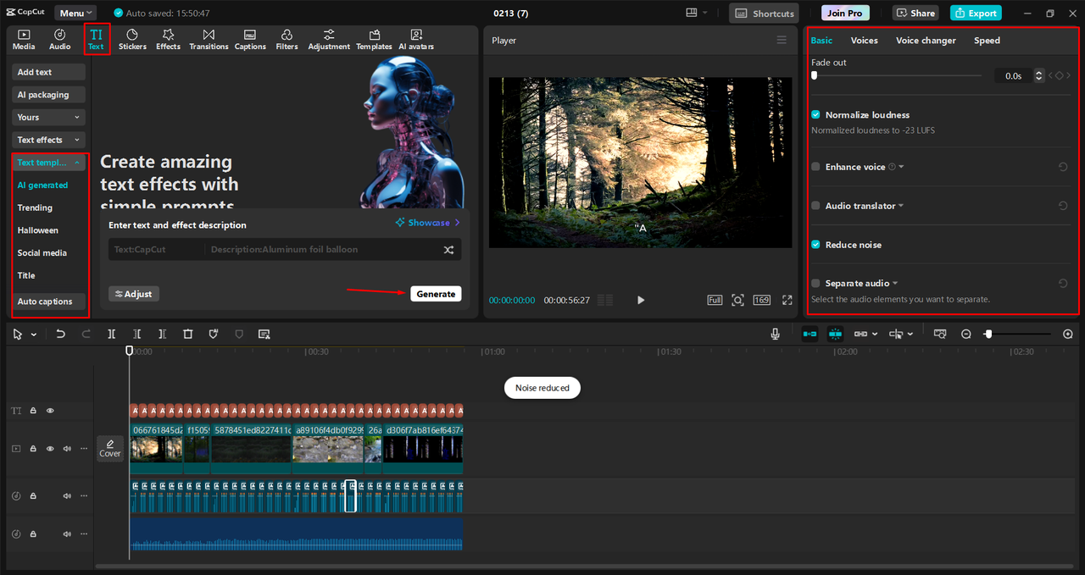This screenshot has height=575, width=1085.
Task: Click the fullscreen expand icon in Player
Action: (787, 300)
